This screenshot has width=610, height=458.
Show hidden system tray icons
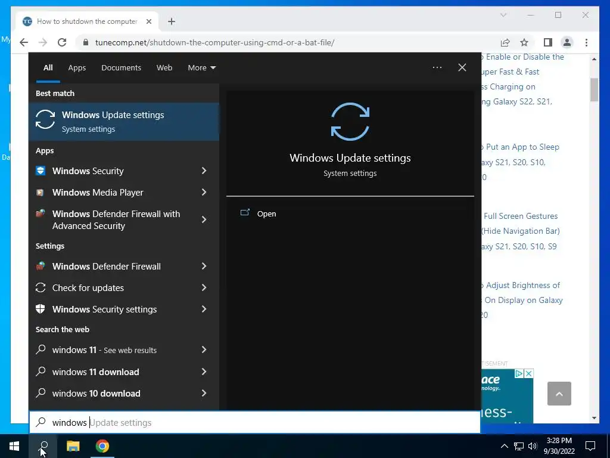point(504,446)
